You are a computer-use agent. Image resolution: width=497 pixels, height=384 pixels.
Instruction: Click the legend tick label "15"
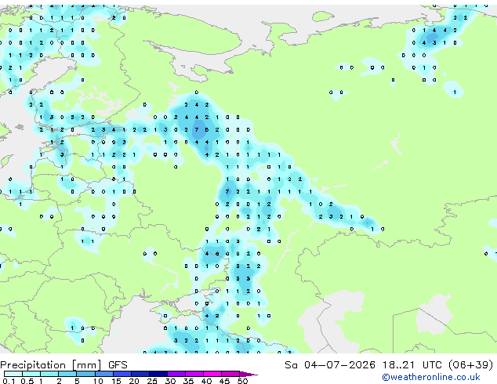pyautogui.click(x=116, y=381)
